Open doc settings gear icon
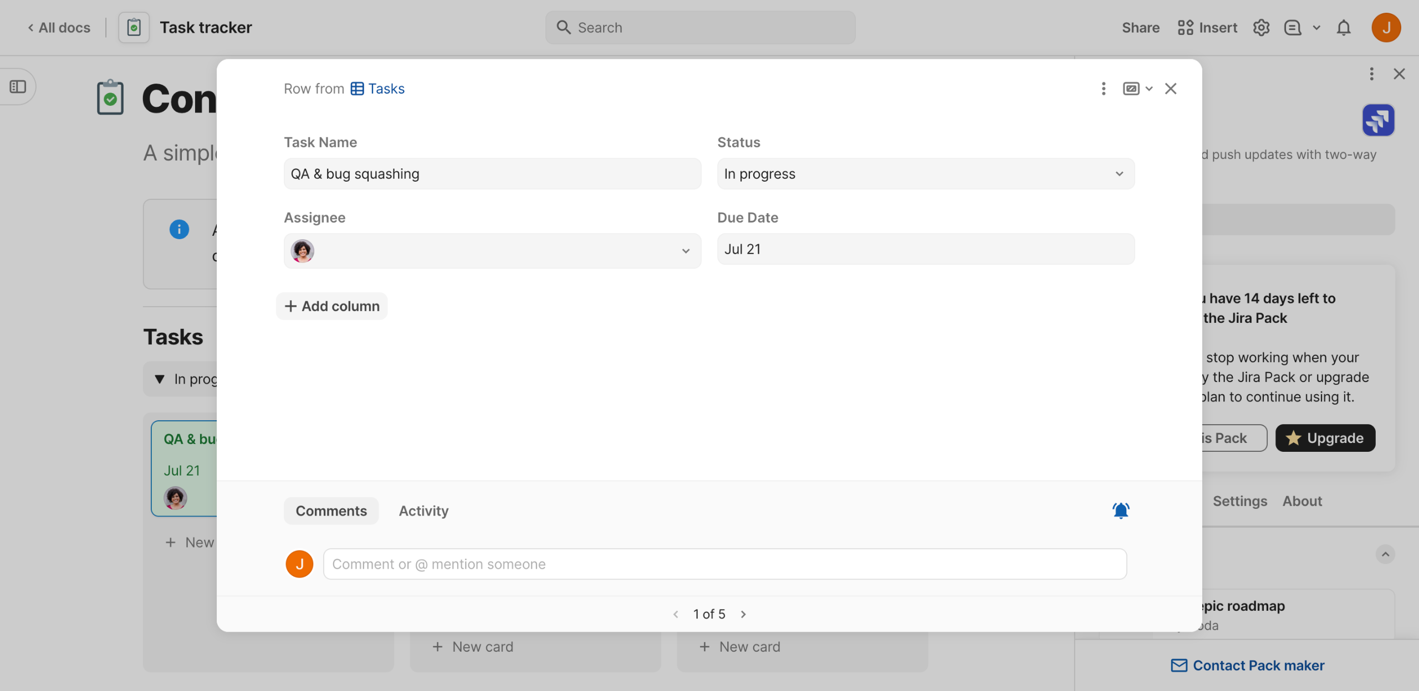 tap(1261, 28)
